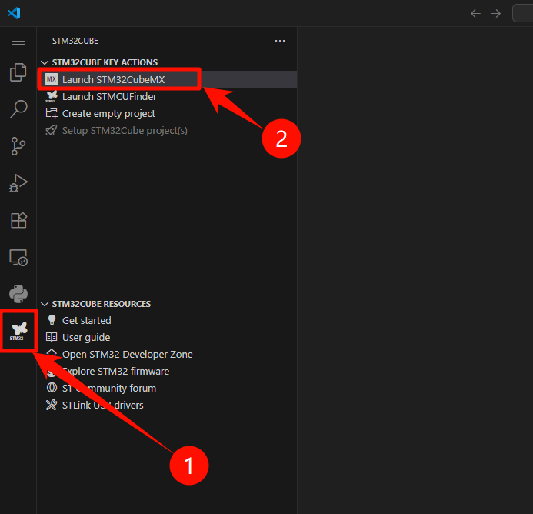Screen dimensions: 533x514
Task: Click the tools icon beside STLink USB drivers
Action: click(x=52, y=405)
